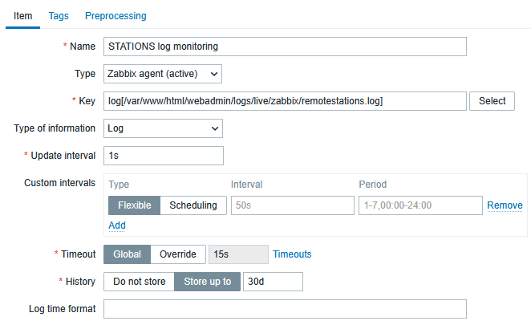Image resolution: width=531 pixels, height=325 pixels.
Task: Click the Name input field
Action: 285,47
